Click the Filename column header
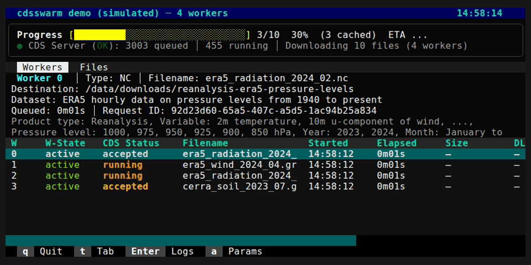This screenshot has width=531, height=265. tap(205, 143)
